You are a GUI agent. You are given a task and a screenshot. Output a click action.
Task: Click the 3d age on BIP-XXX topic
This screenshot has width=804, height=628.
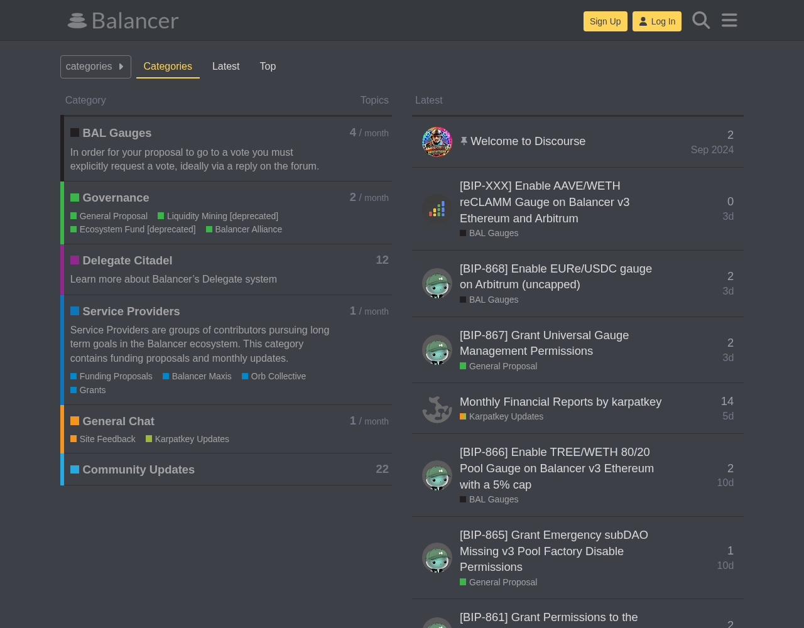click(x=728, y=216)
